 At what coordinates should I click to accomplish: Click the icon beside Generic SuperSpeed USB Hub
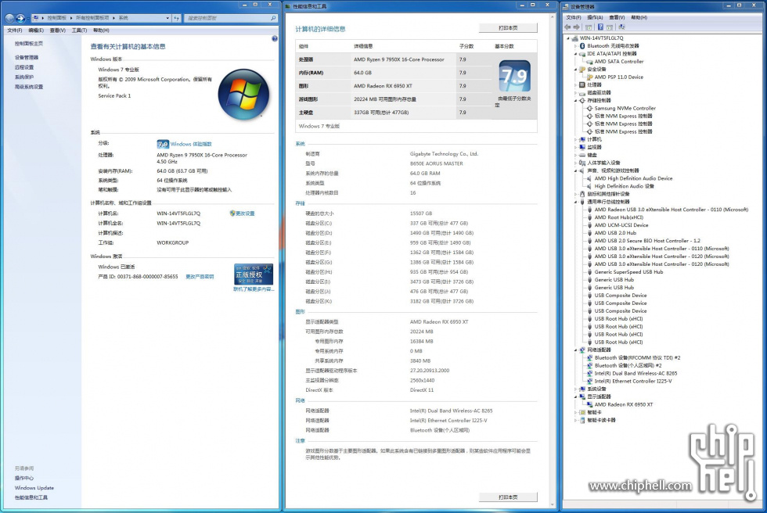coord(589,273)
